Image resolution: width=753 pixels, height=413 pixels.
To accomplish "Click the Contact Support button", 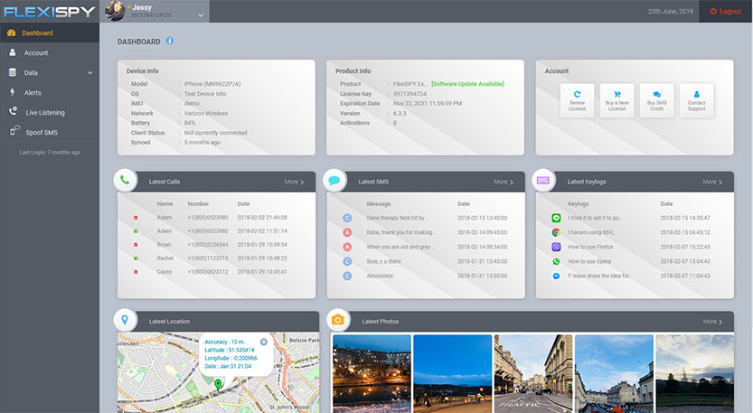I will (x=696, y=100).
